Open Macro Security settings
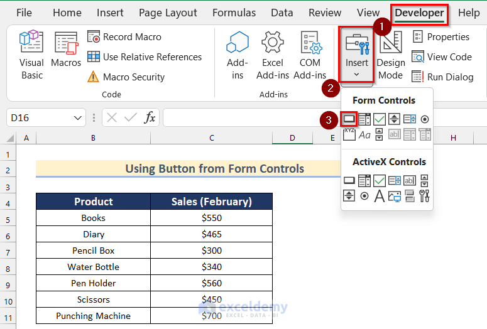Viewport: 487px width, 329px height. (x=126, y=77)
